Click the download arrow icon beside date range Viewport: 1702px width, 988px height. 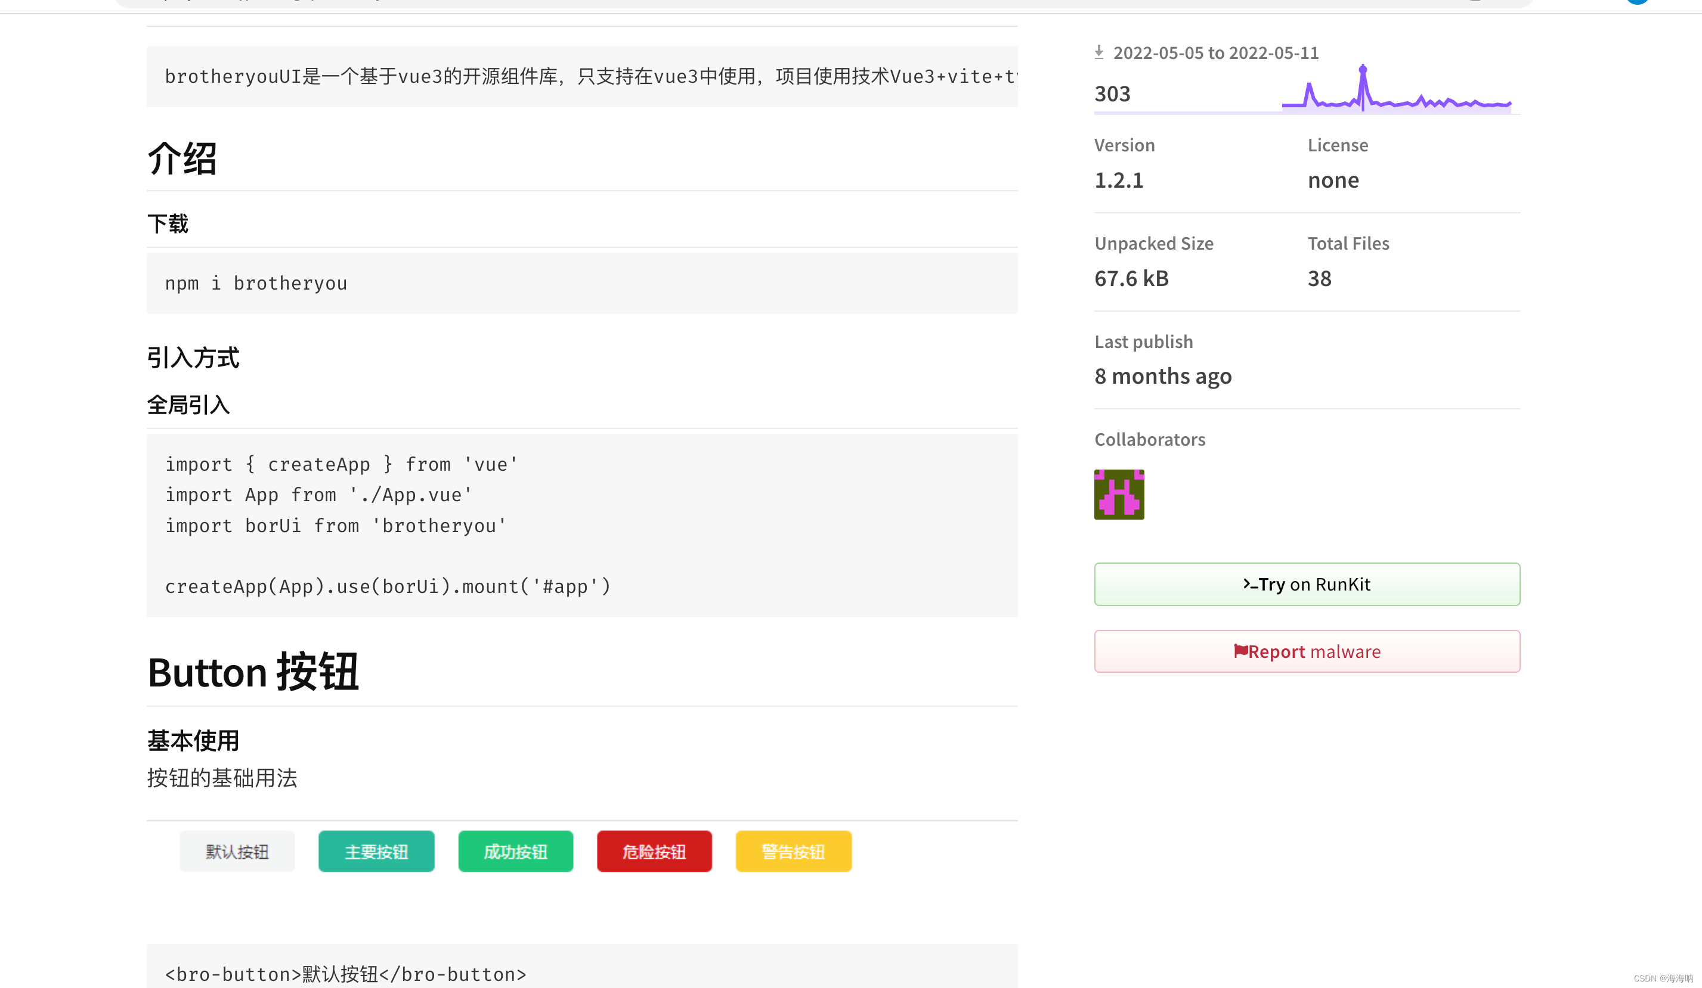pyautogui.click(x=1099, y=52)
